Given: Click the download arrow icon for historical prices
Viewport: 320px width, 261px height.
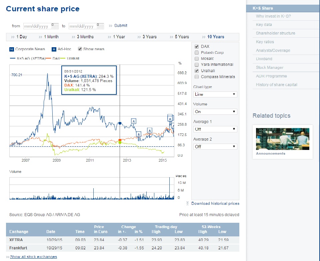Looking at the screenshot, I should [x=188, y=203].
